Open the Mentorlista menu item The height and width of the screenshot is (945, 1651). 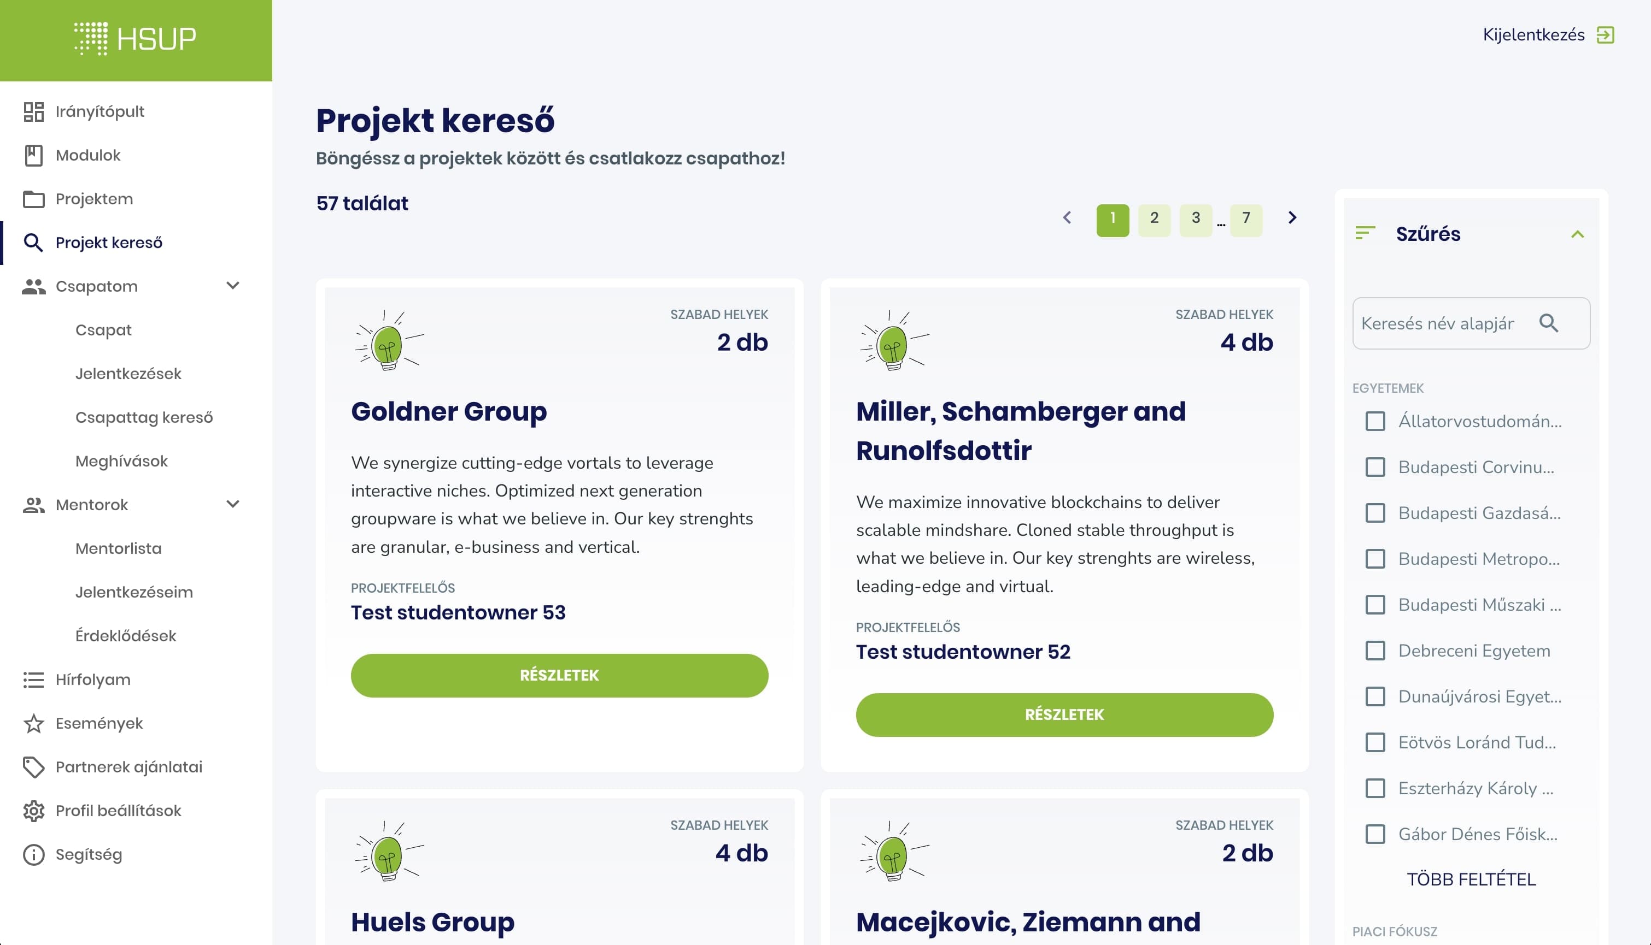click(118, 548)
